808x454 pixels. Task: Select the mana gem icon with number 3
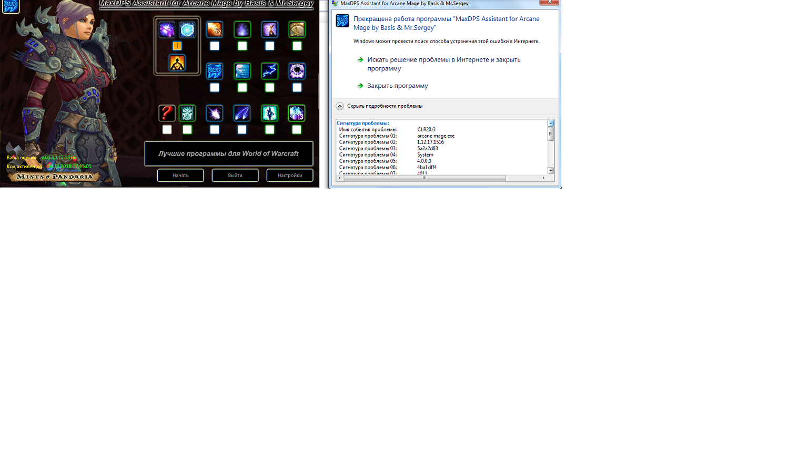point(297,113)
